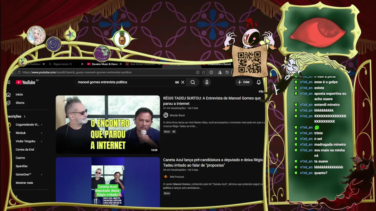Open Shorts in the sidebar
Viewport: 376px width, 211px height.
[x=20, y=103]
